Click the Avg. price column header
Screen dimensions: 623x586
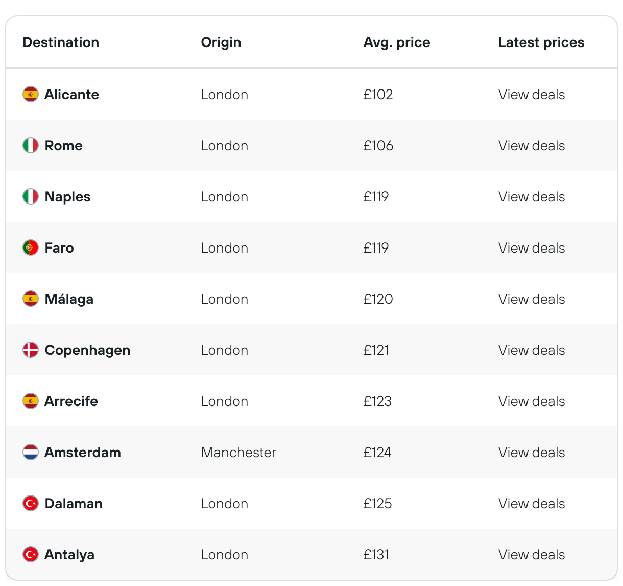click(397, 42)
